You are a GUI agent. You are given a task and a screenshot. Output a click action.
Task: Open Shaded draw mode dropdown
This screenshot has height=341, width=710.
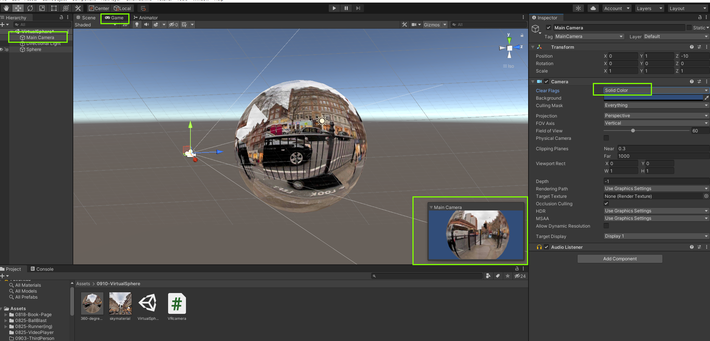click(96, 25)
